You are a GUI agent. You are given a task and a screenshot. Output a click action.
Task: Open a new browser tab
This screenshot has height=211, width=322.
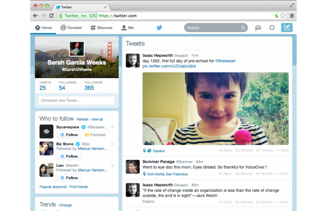115,7
